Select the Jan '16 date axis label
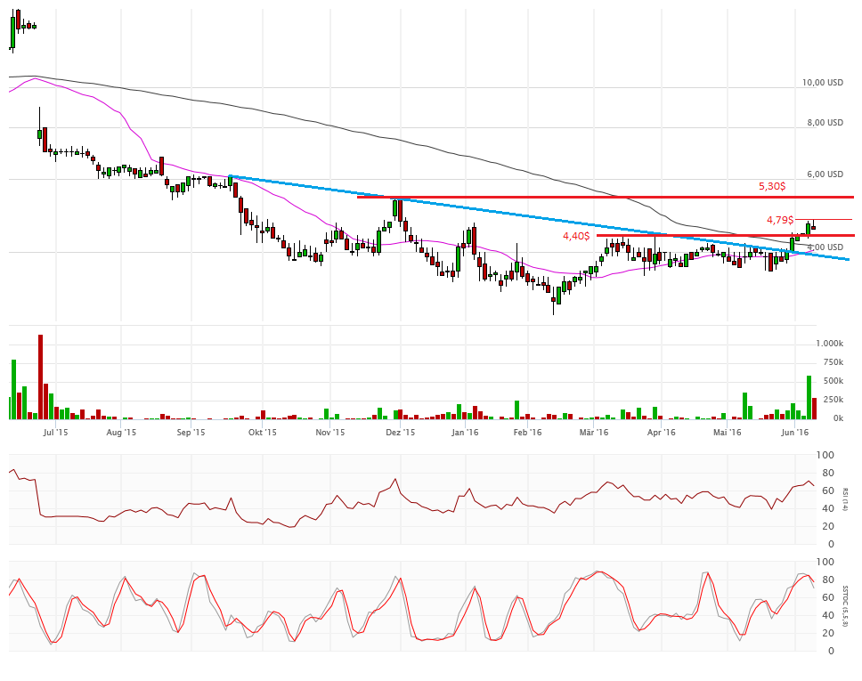862x681 pixels. click(465, 433)
